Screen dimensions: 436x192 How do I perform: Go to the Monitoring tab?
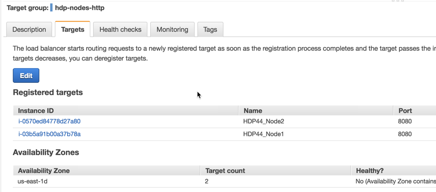[172, 29]
